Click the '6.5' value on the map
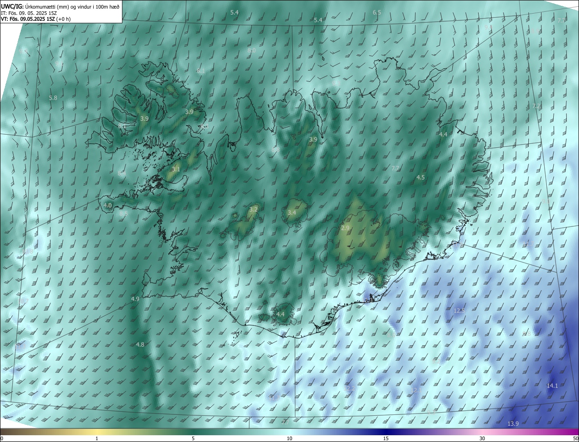The width and height of the screenshot is (579, 442). click(x=377, y=13)
